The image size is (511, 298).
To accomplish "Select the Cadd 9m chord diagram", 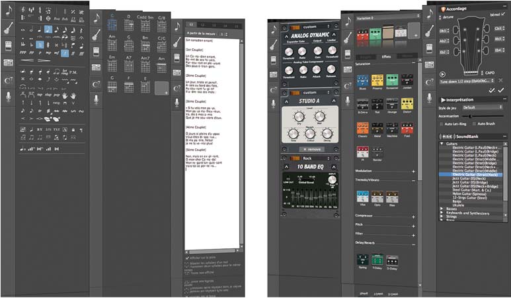I will tap(145, 23).
